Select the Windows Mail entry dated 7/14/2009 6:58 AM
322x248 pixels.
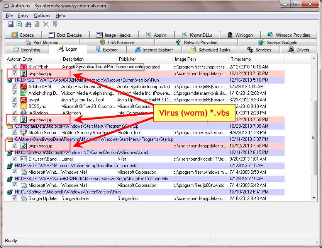[x=146, y=172]
